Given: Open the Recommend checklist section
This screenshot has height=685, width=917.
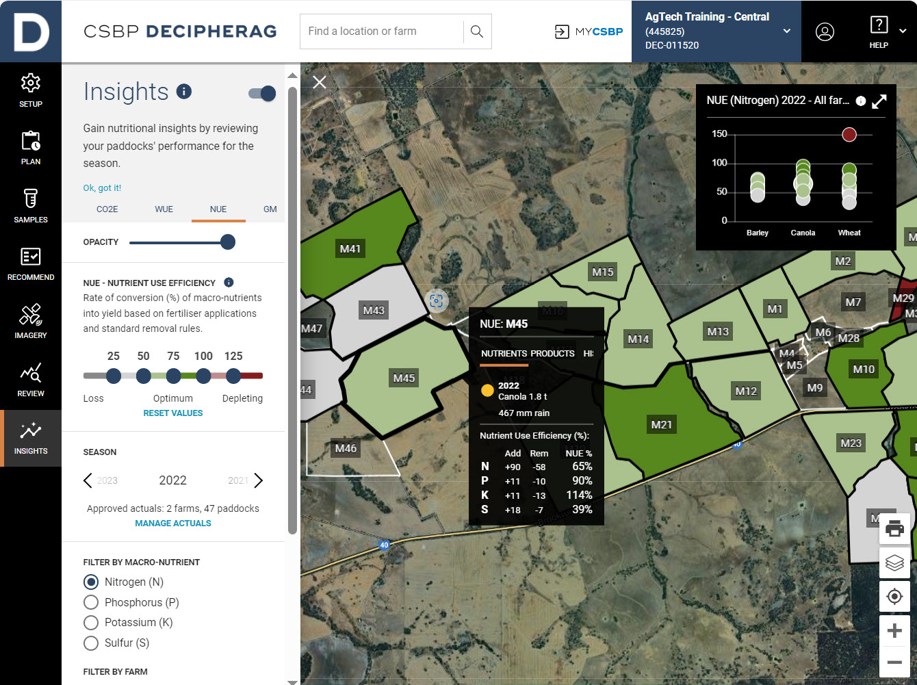Looking at the screenshot, I should (x=31, y=264).
